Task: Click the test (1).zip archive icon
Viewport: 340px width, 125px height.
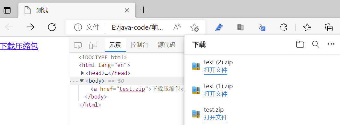Action: point(196,90)
